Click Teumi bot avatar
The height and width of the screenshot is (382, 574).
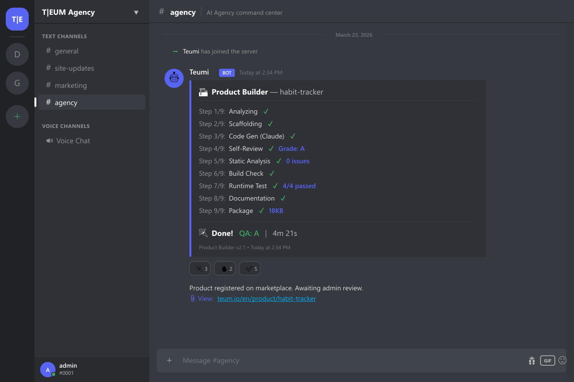174,78
